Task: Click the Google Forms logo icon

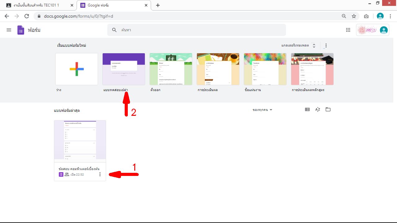Action: tap(21, 30)
